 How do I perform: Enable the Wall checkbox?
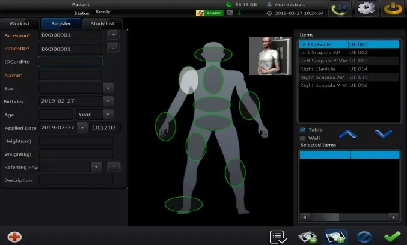click(x=303, y=138)
